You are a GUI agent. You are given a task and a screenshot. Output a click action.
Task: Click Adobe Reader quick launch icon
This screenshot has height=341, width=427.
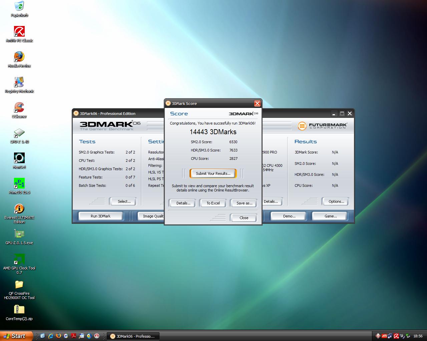pos(73,336)
